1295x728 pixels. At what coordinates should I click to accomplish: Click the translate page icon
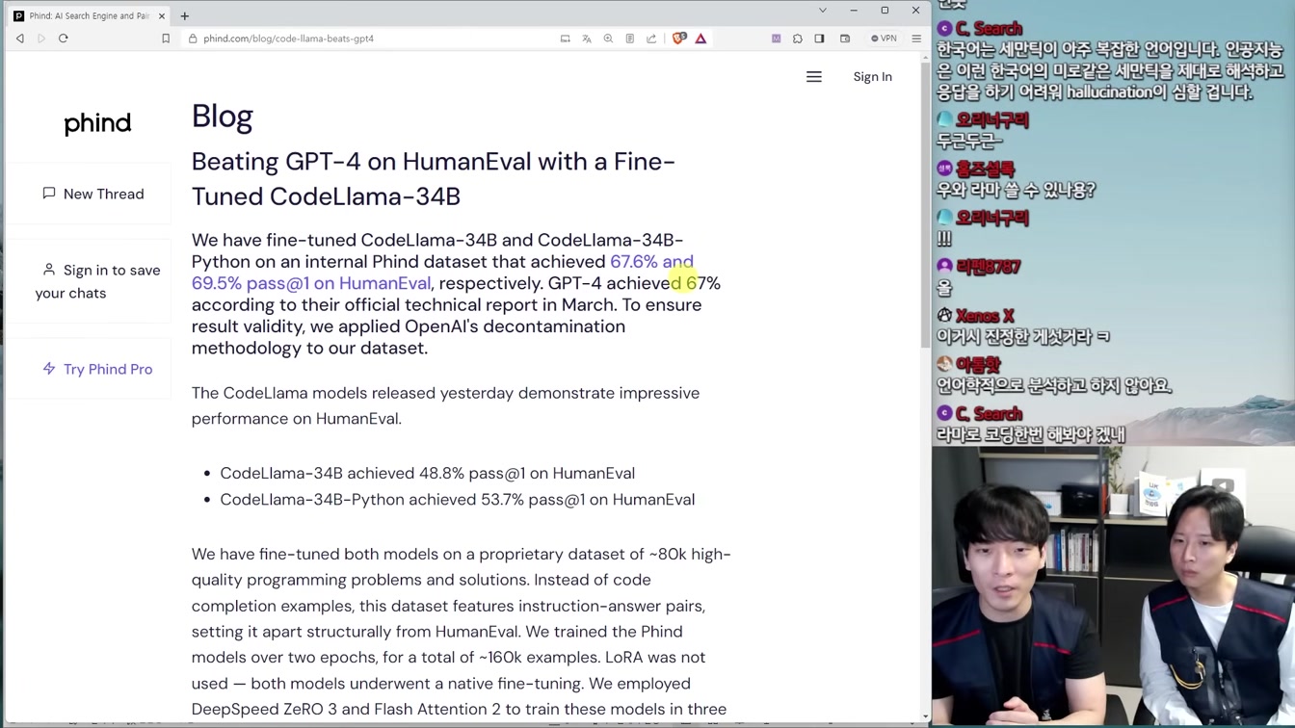point(587,39)
